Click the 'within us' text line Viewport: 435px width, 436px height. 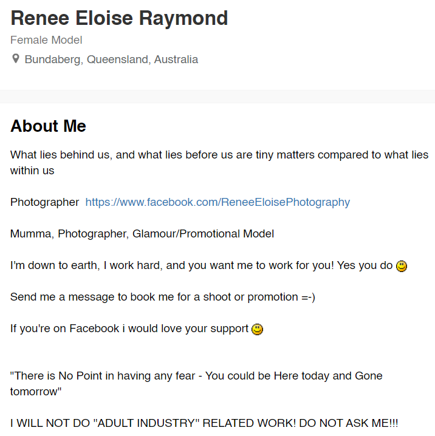32,171
